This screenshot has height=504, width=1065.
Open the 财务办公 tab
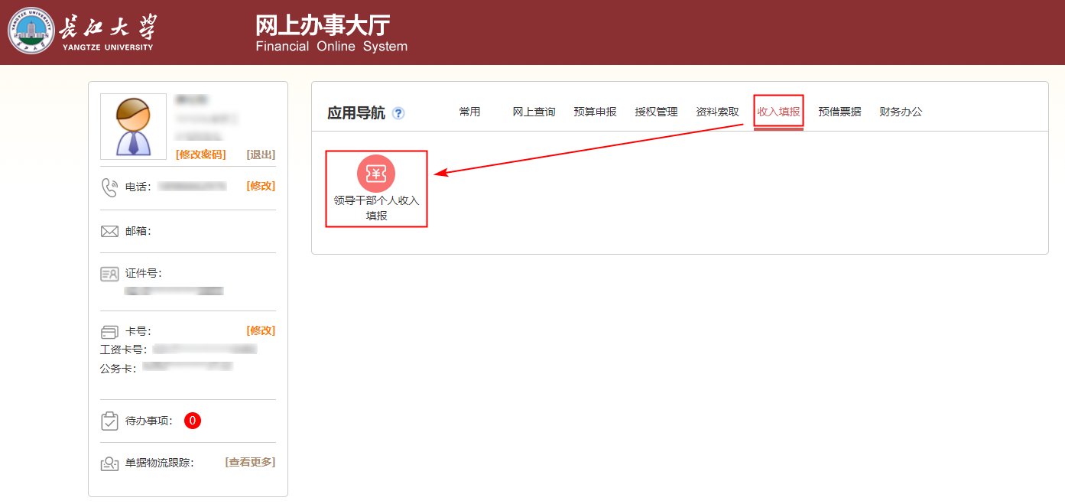click(901, 112)
